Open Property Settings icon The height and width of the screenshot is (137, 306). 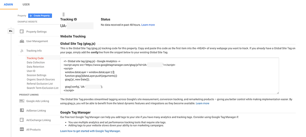tap(22, 31)
